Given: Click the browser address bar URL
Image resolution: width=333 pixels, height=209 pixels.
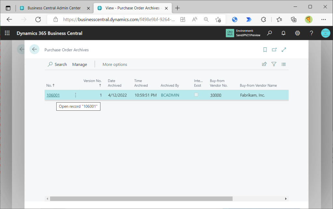Looking at the screenshot, I should [x=119, y=19].
